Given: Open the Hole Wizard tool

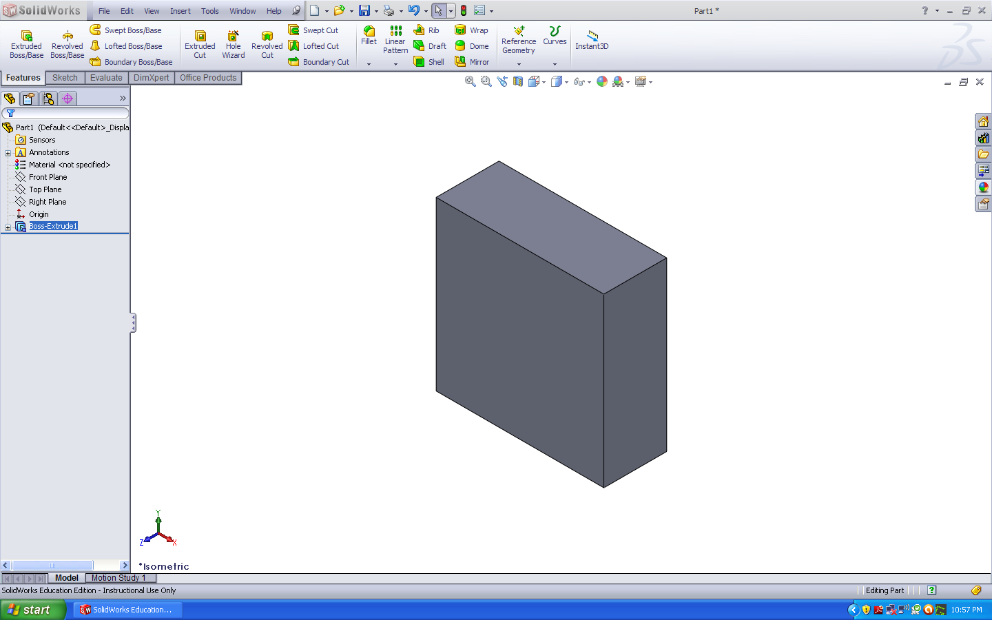Looking at the screenshot, I should coord(233,45).
